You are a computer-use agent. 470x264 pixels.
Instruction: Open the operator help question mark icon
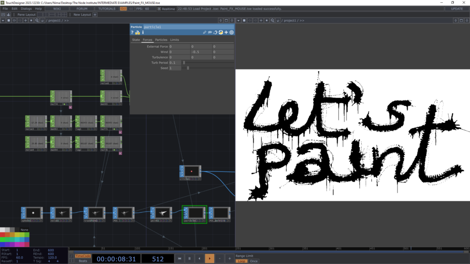tap(132, 33)
